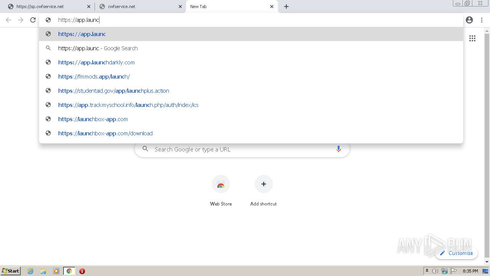Click the address bar text https://app.launc

tap(78, 20)
